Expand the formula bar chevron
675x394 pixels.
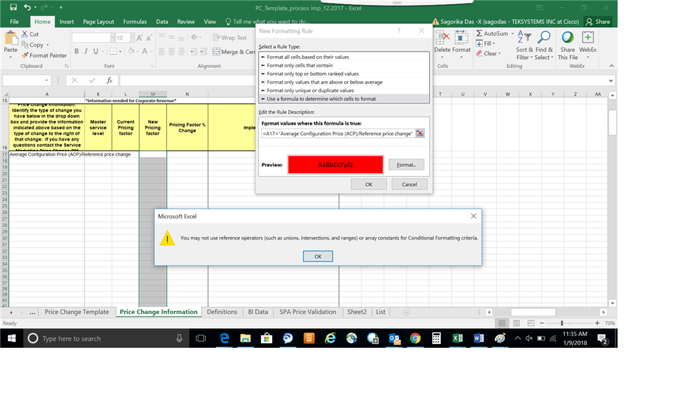click(x=610, y=81)
